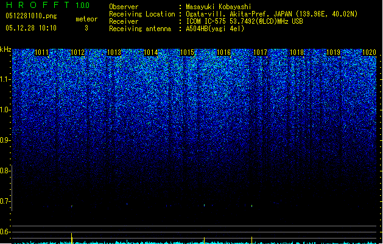Click the Receiving Location label
This screenshot has width=383, height=244.
(x=142, y=14)
